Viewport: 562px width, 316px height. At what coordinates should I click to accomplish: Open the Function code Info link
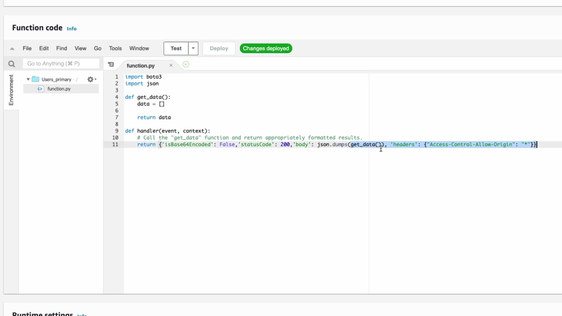[71, 29]
